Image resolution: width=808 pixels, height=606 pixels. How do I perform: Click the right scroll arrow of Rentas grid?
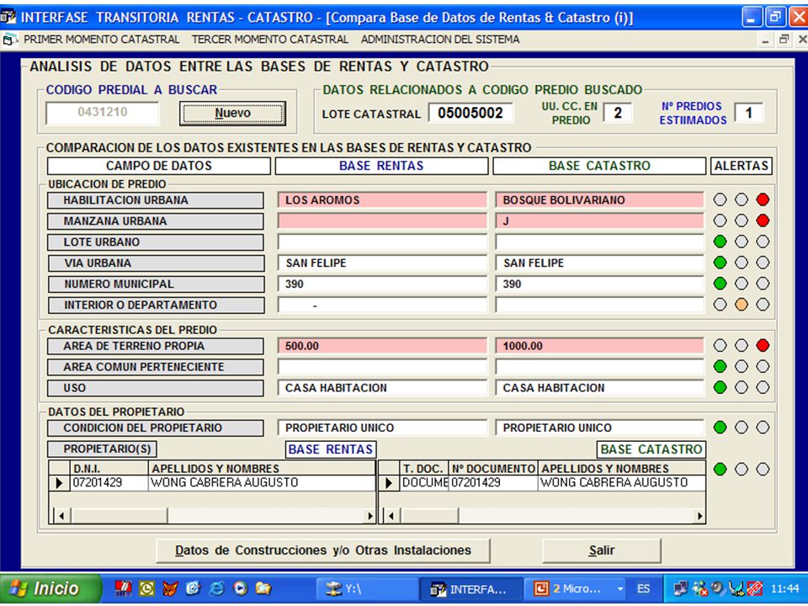pos(369,516)
